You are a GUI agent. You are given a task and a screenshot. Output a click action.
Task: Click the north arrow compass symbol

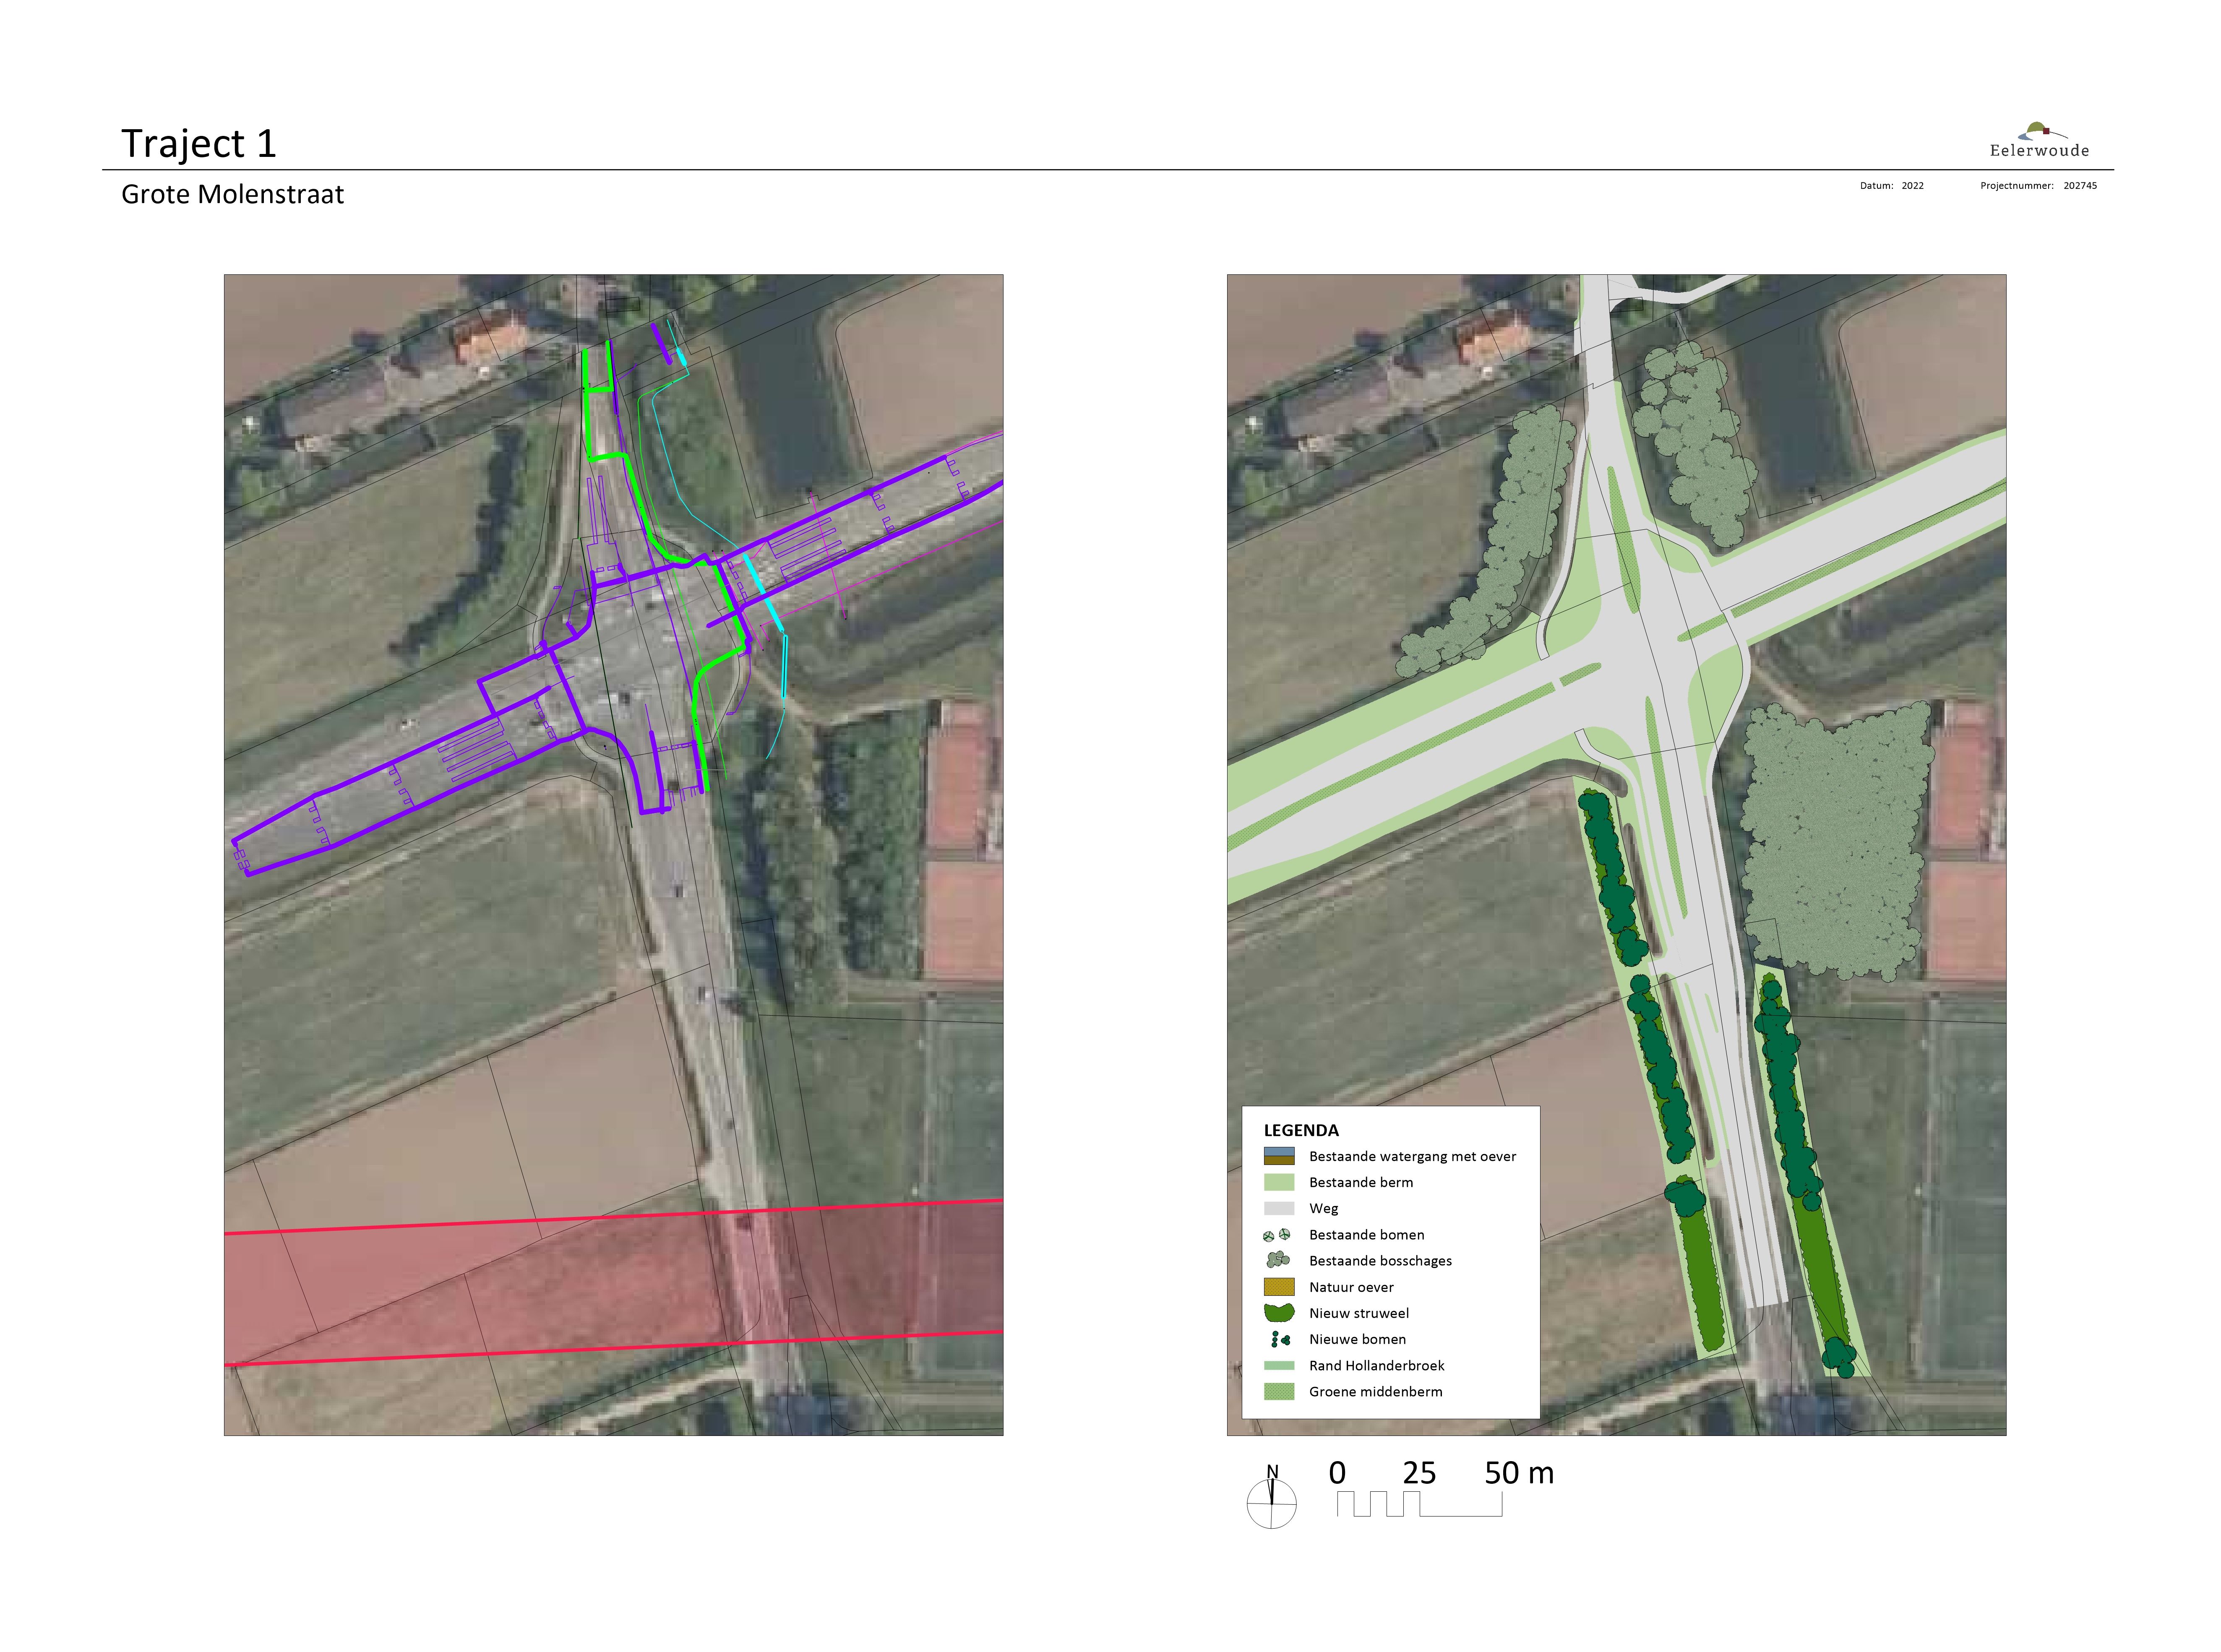coord(1271,1500)
